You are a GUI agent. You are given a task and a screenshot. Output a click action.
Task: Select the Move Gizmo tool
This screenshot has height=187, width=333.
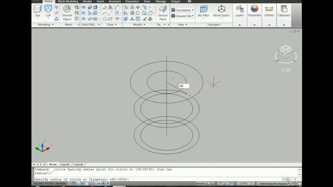pyautogui.click(x=221, y=11)
